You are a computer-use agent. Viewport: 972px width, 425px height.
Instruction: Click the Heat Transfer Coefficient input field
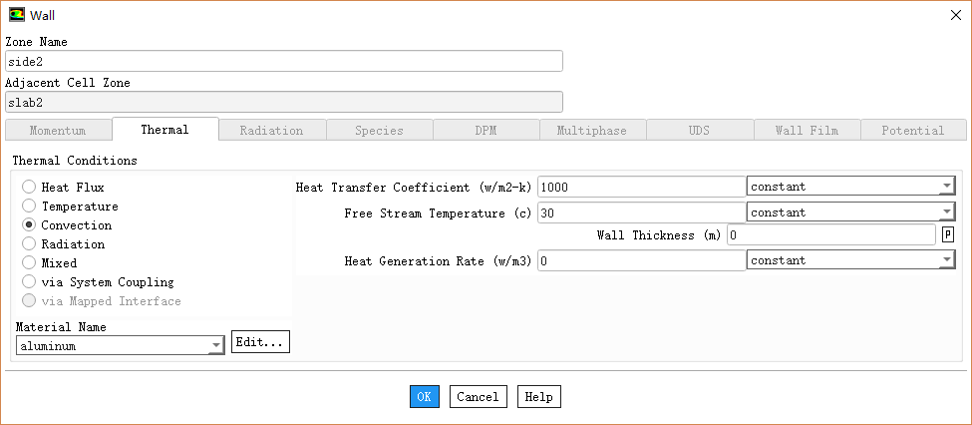point(641,187)
